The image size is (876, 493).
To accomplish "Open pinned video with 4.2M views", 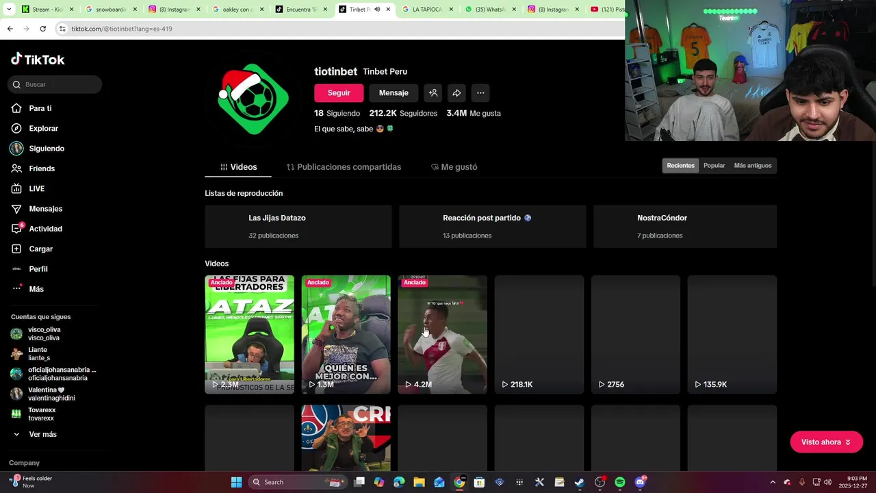I will [x=443, y=335].
